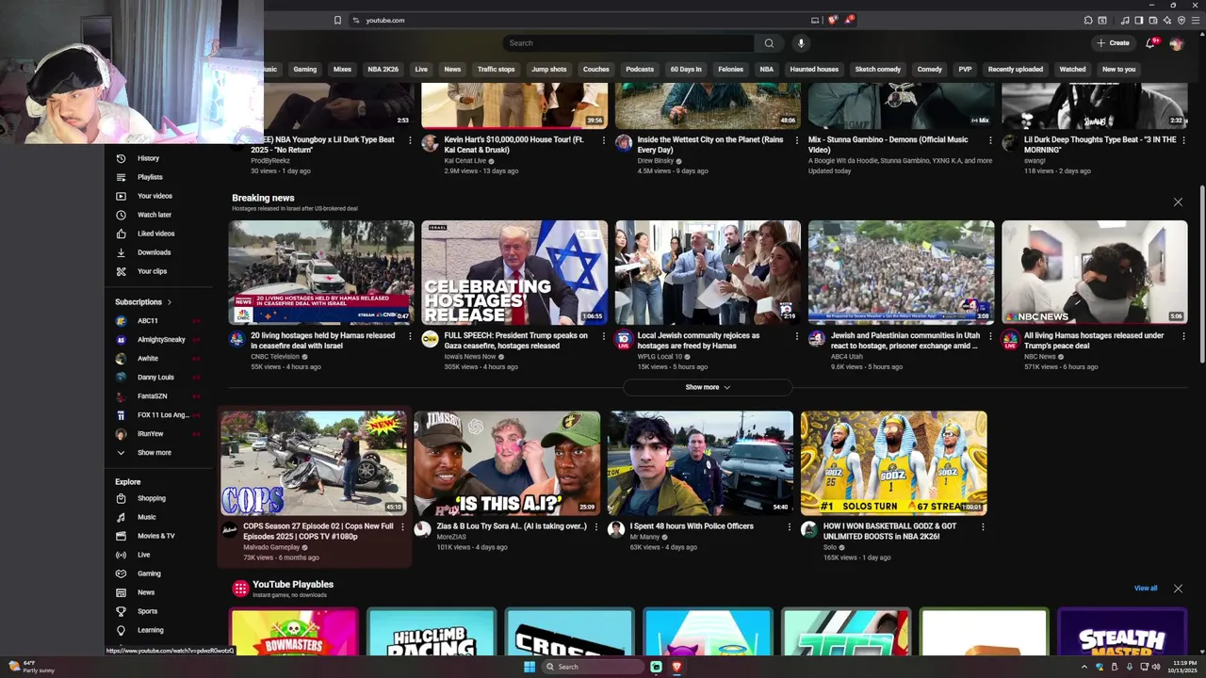Image resolution: width=1206 pixels, height=678 pixels.
Task: Open video title 'All living Hamas hostages released'
Action: click(1094, 341)
